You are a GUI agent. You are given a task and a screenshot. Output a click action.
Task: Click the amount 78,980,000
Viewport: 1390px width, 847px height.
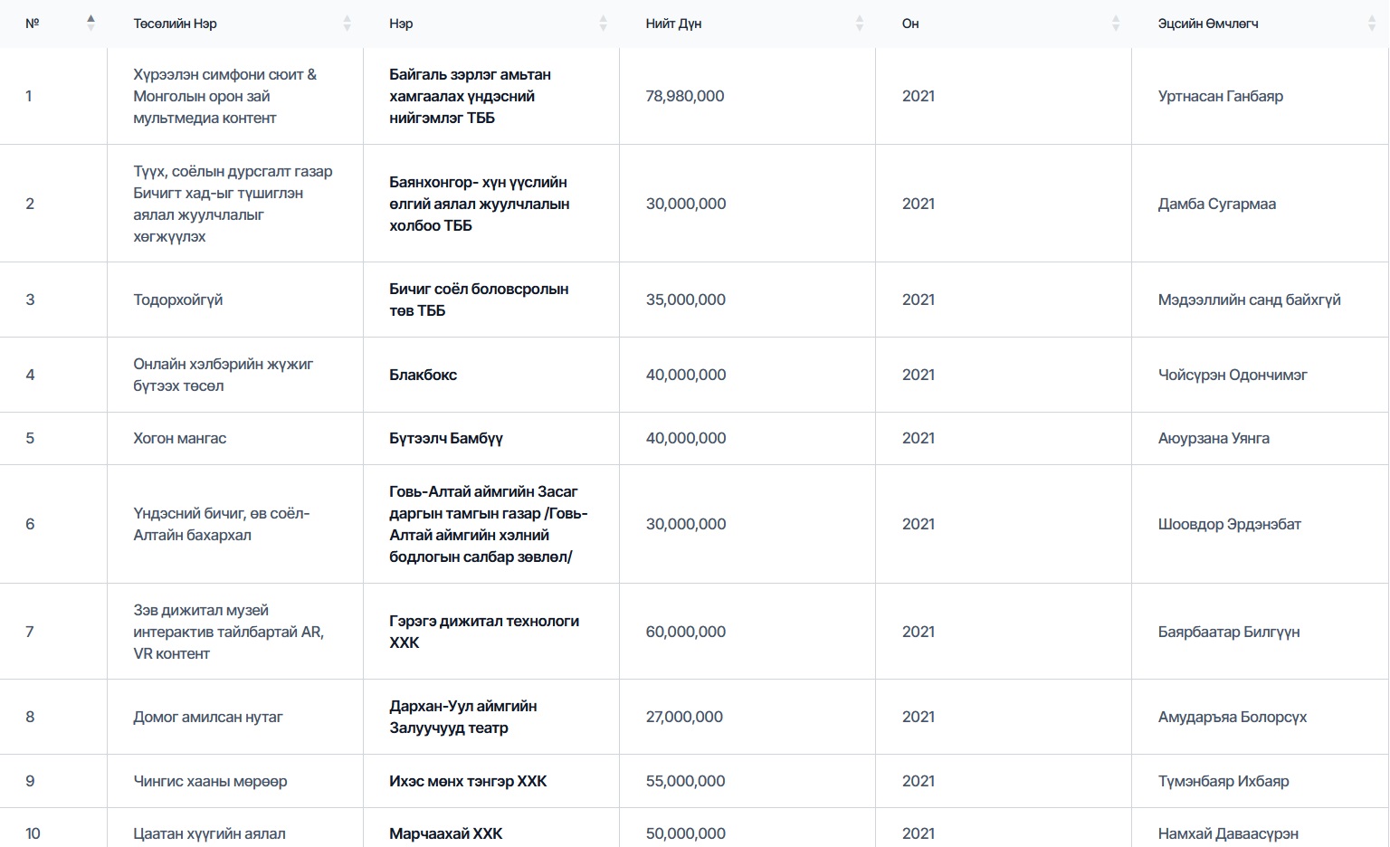684,96
